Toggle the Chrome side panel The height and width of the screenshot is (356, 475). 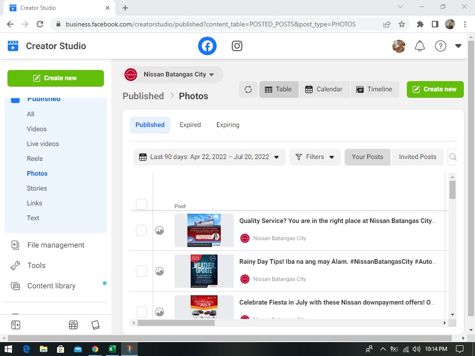tap(435, 24)
